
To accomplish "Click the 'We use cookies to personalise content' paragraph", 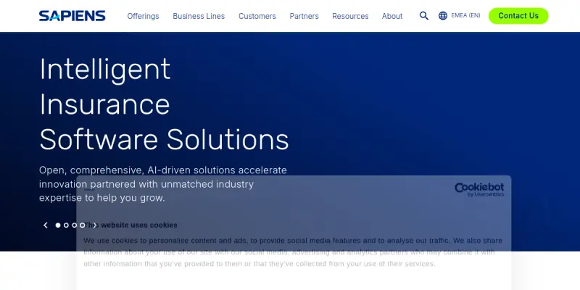I will (x=293, y=252).
